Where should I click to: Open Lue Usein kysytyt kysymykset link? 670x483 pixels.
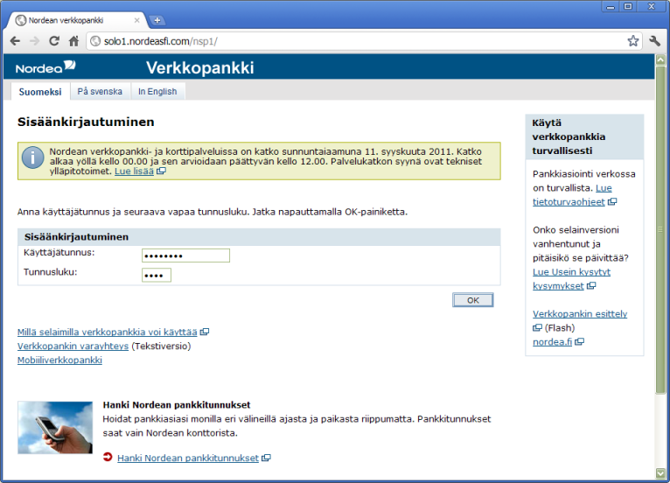[571, 278]
